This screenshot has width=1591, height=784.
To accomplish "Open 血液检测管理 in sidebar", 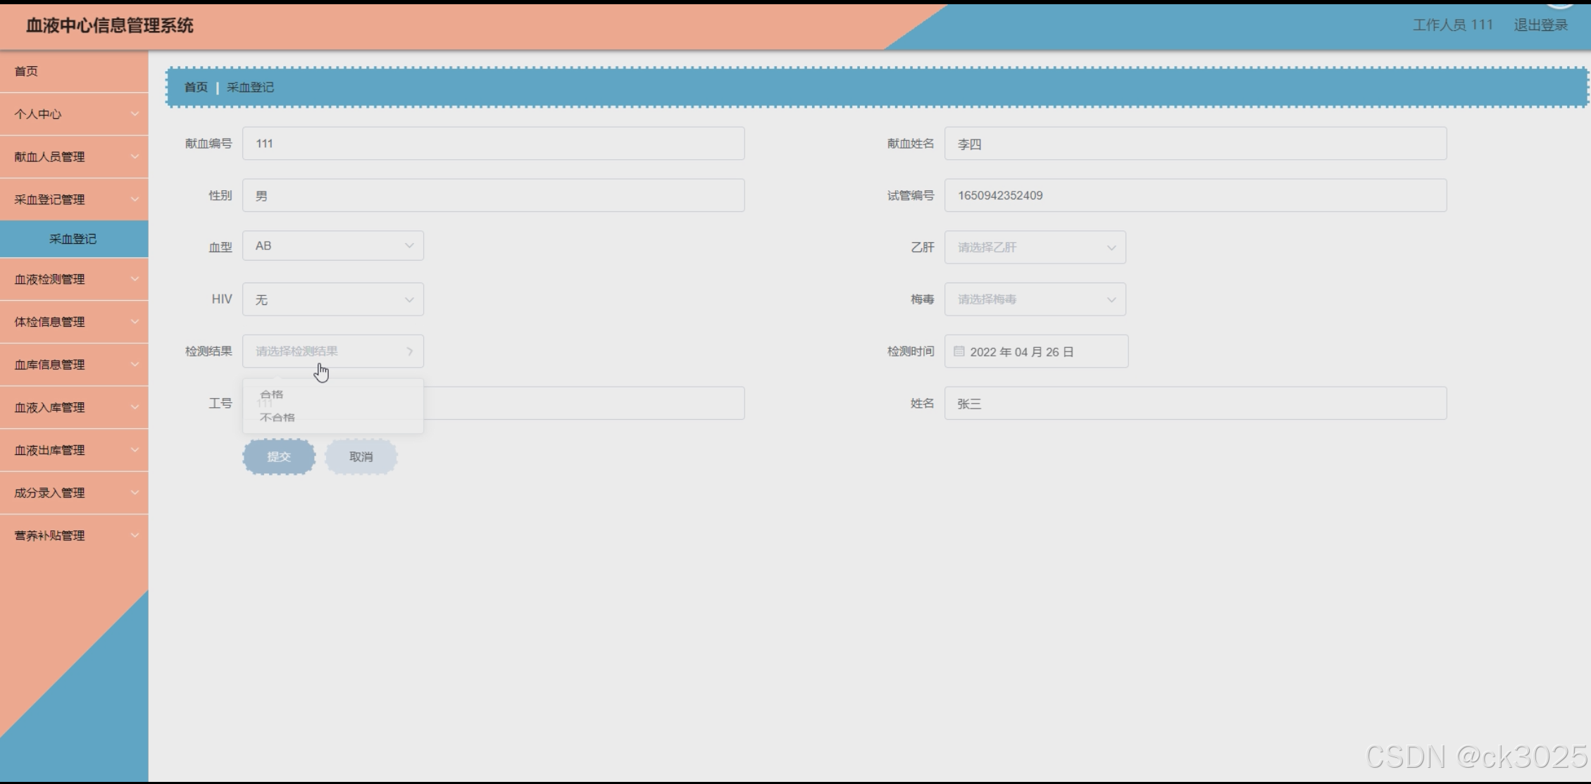I will coord(74,279).
